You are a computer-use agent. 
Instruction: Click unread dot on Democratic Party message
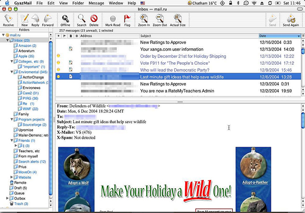click(58, 69)
